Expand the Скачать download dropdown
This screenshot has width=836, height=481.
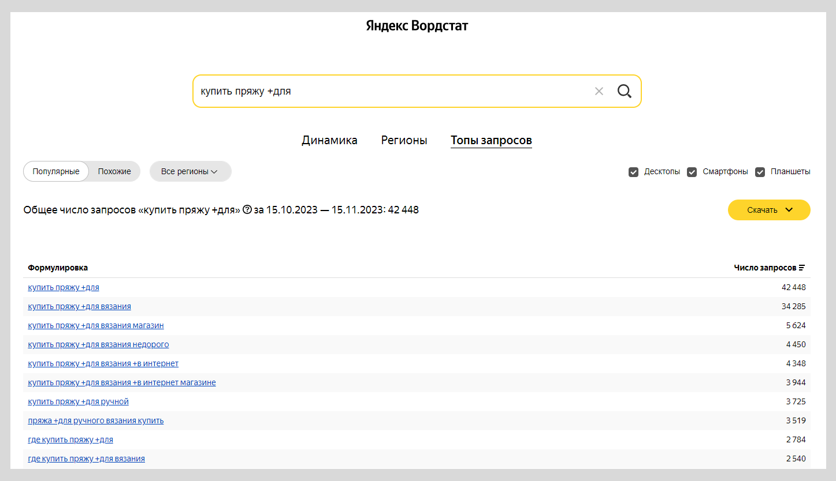pyautogui.click(x=769, y=210)
